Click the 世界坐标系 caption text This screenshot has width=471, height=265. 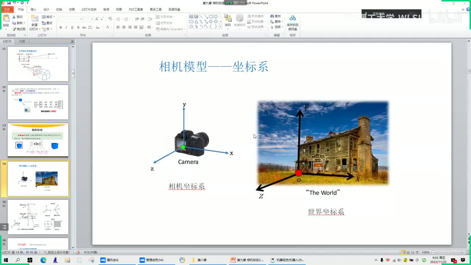click(x=326, y=212)
